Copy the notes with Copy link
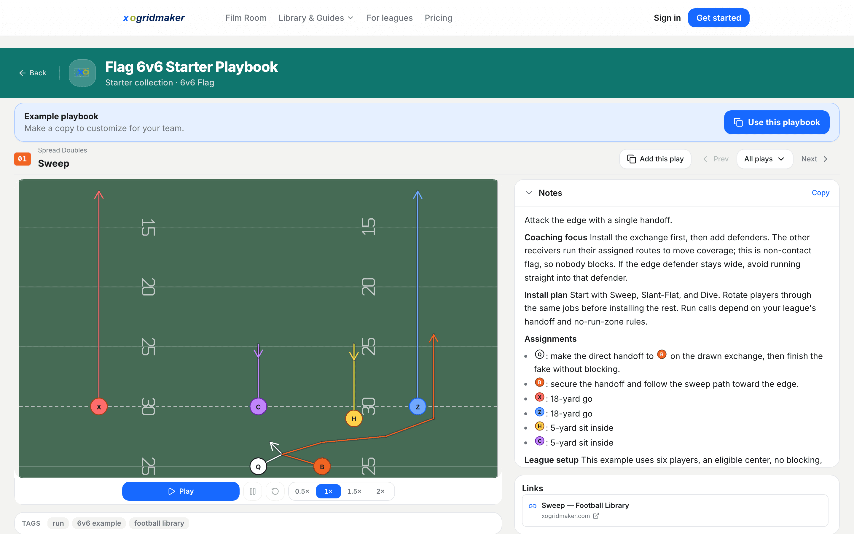Image resolution: width=854 pixels, height=534 pixels. (820, 193)
